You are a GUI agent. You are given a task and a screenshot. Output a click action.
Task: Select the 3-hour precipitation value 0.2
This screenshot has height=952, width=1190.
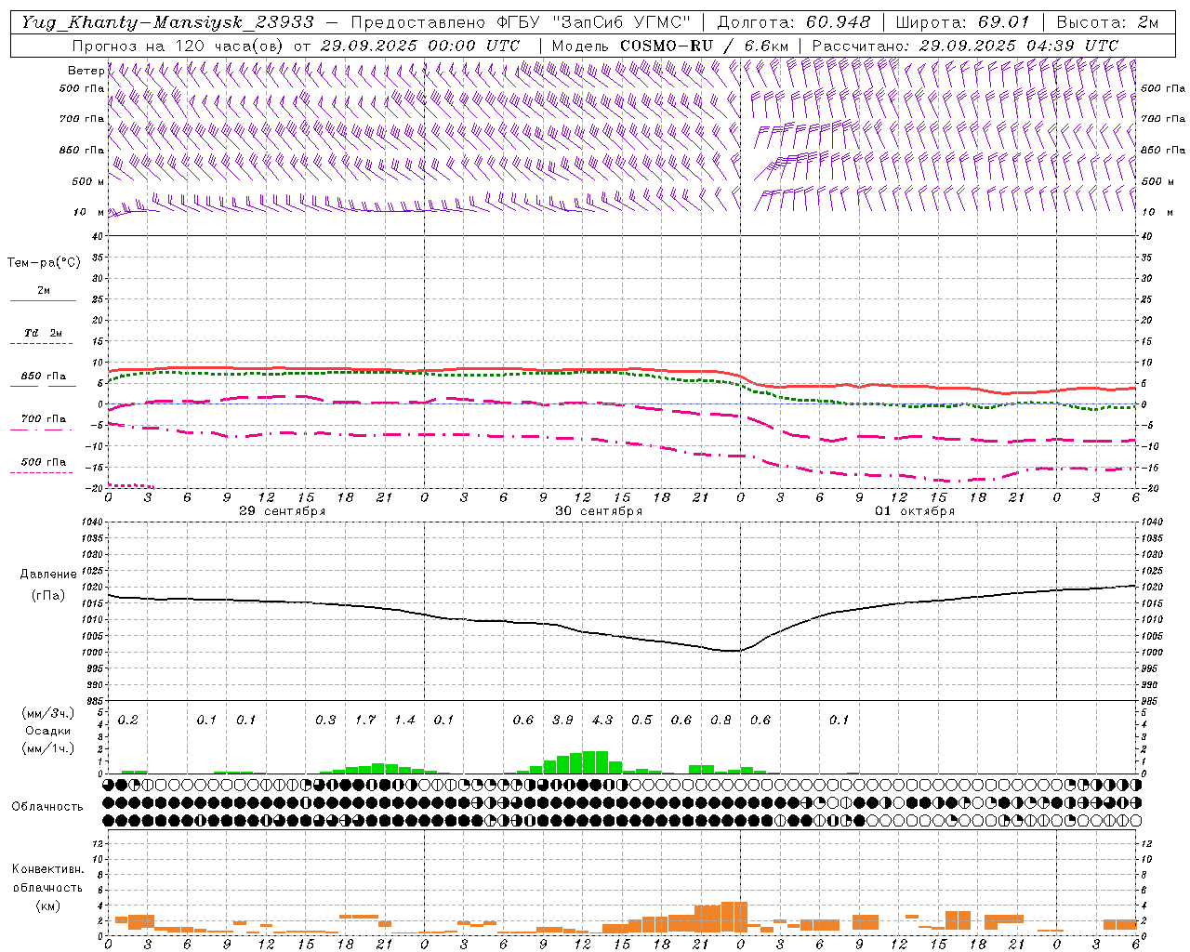(128, 721)
